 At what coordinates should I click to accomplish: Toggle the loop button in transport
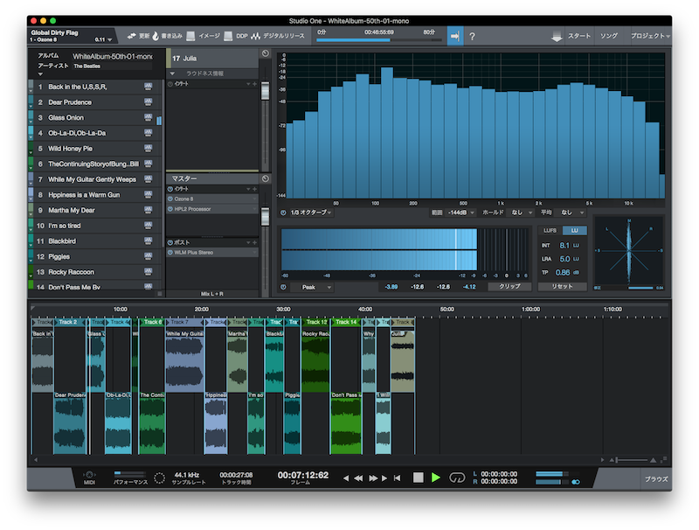(457, 478)
